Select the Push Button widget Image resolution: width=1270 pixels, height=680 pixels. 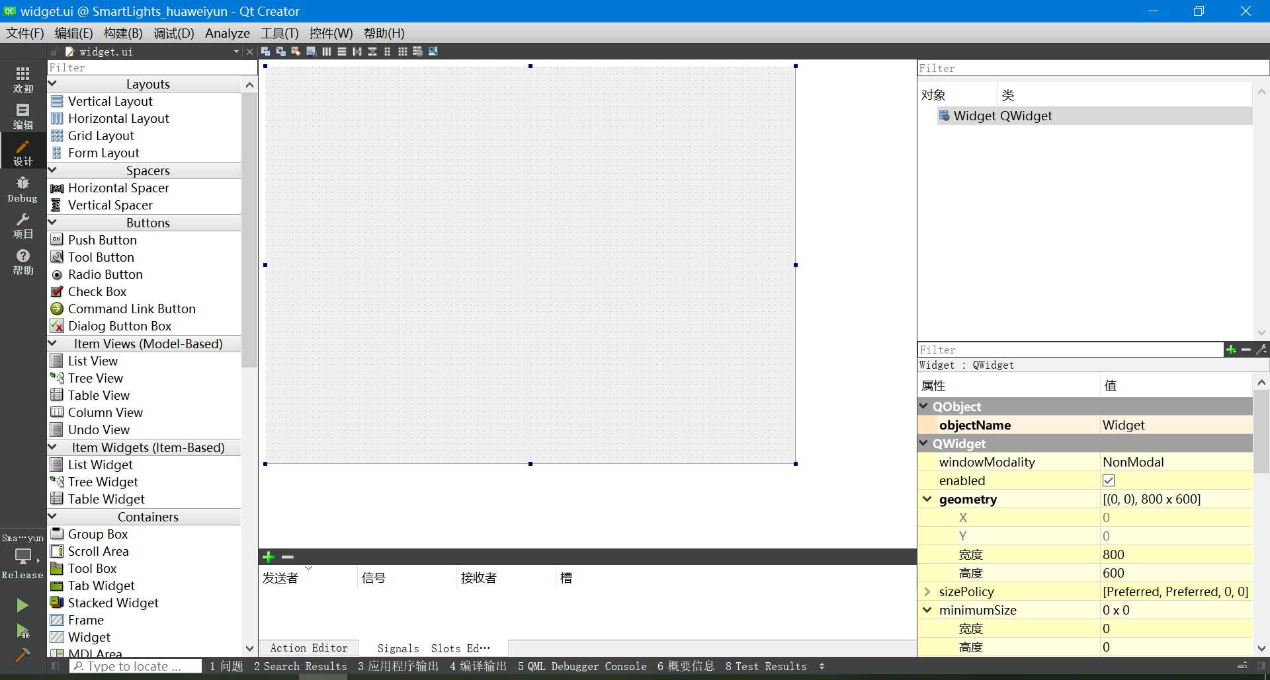[102, 240]
